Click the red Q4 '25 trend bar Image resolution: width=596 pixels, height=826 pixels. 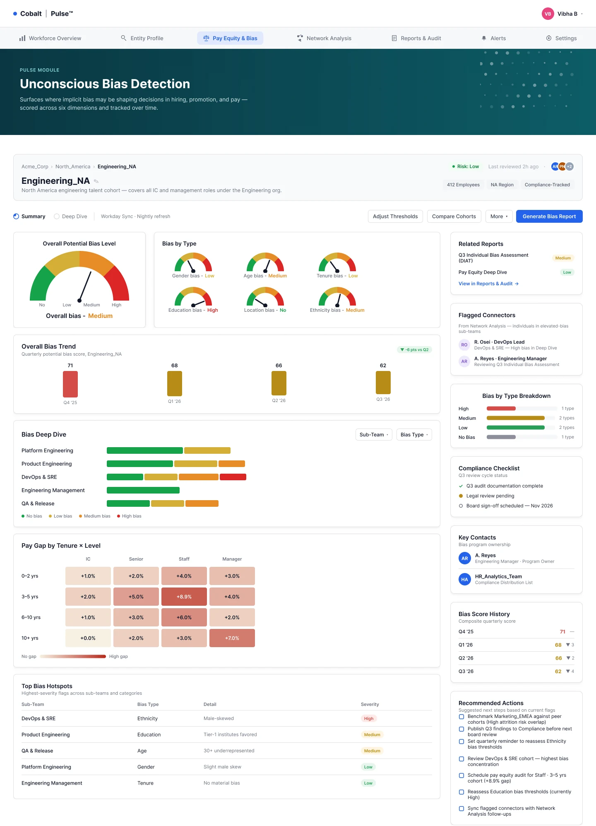[x=70, y=384]
